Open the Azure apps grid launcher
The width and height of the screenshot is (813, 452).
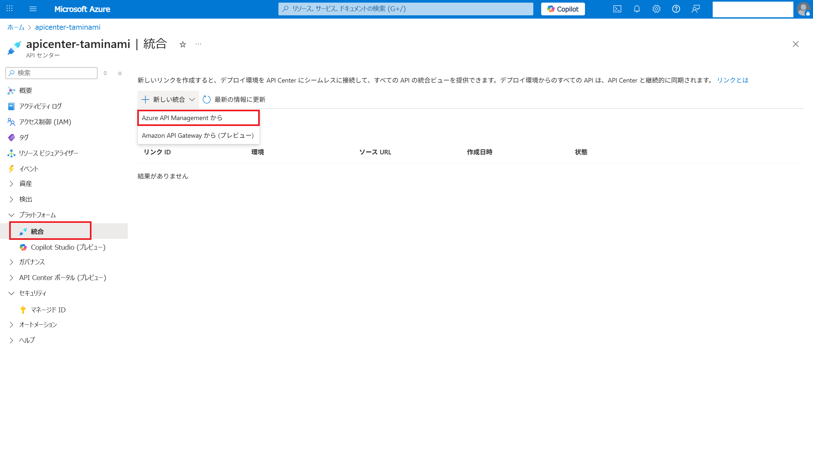coord(9,9)
